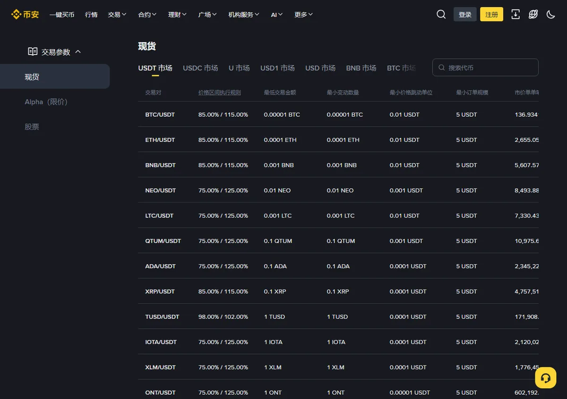Click the 最小变动数量 column header
This screenshot has width=567, height=399.
pyautogui.click(x=343, y=93)
